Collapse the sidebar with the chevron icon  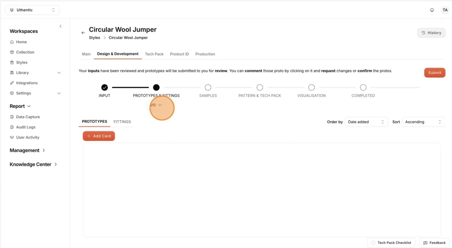click(x=61, y=26)
